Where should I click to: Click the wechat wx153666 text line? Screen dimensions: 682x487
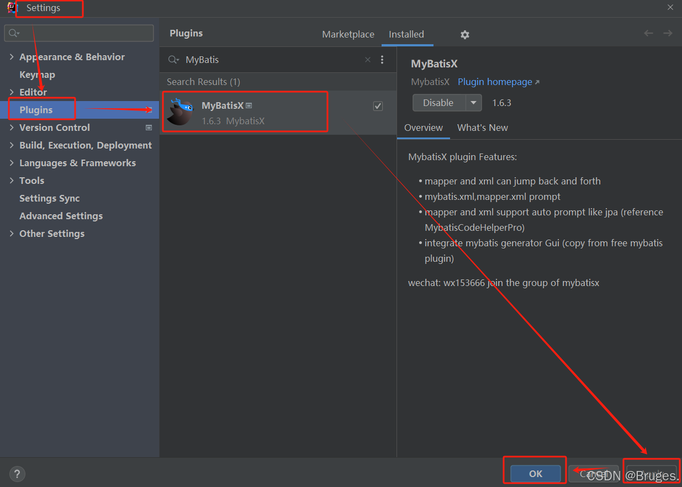tap(504, 283)
